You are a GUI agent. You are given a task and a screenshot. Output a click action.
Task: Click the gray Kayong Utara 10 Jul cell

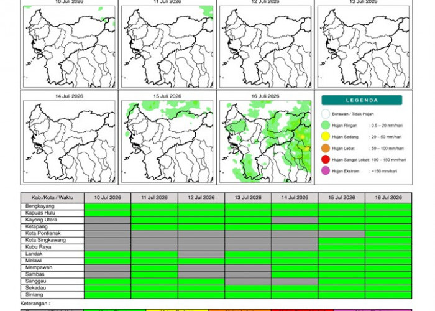tap(108, 220)
